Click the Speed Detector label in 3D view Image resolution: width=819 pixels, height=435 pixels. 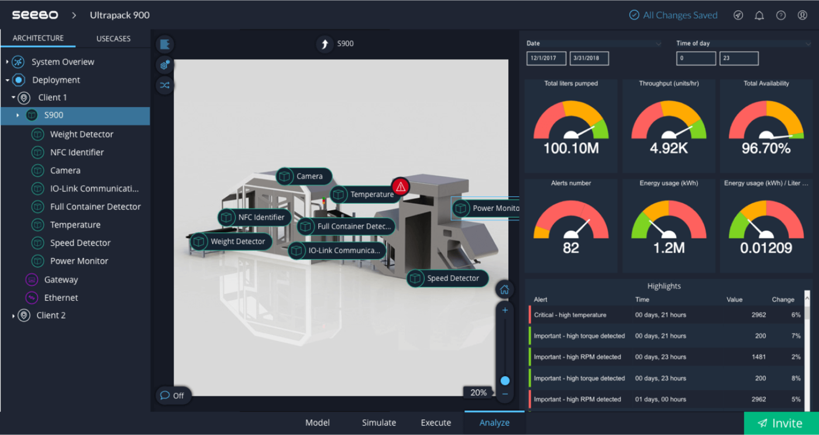pyautogui.click(x=448, y=279)
